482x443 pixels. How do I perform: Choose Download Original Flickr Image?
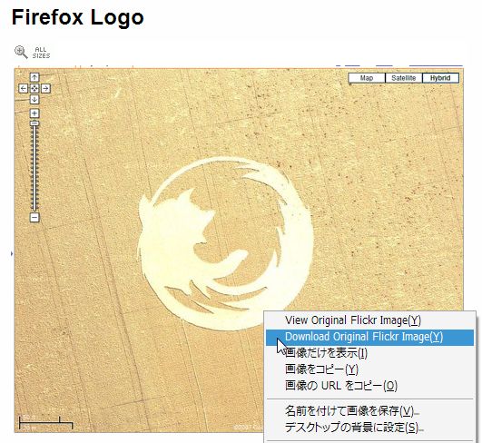369,337
